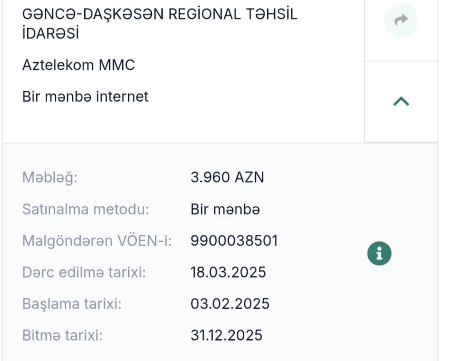Viewport: 453px width, 361px height.
Task: Click the VÖEN number 9900038501
Action: tap(234, 241)
